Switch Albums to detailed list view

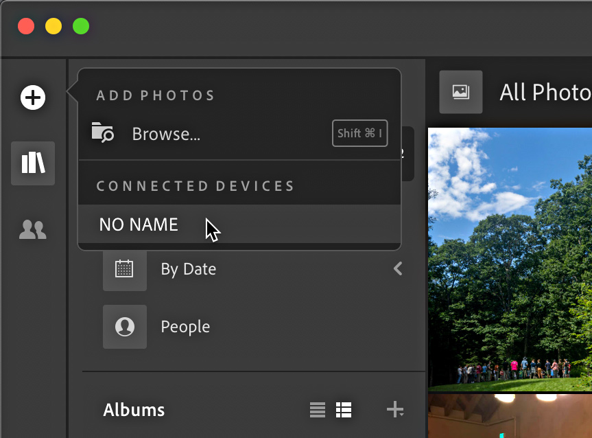[x=344, y=410]
